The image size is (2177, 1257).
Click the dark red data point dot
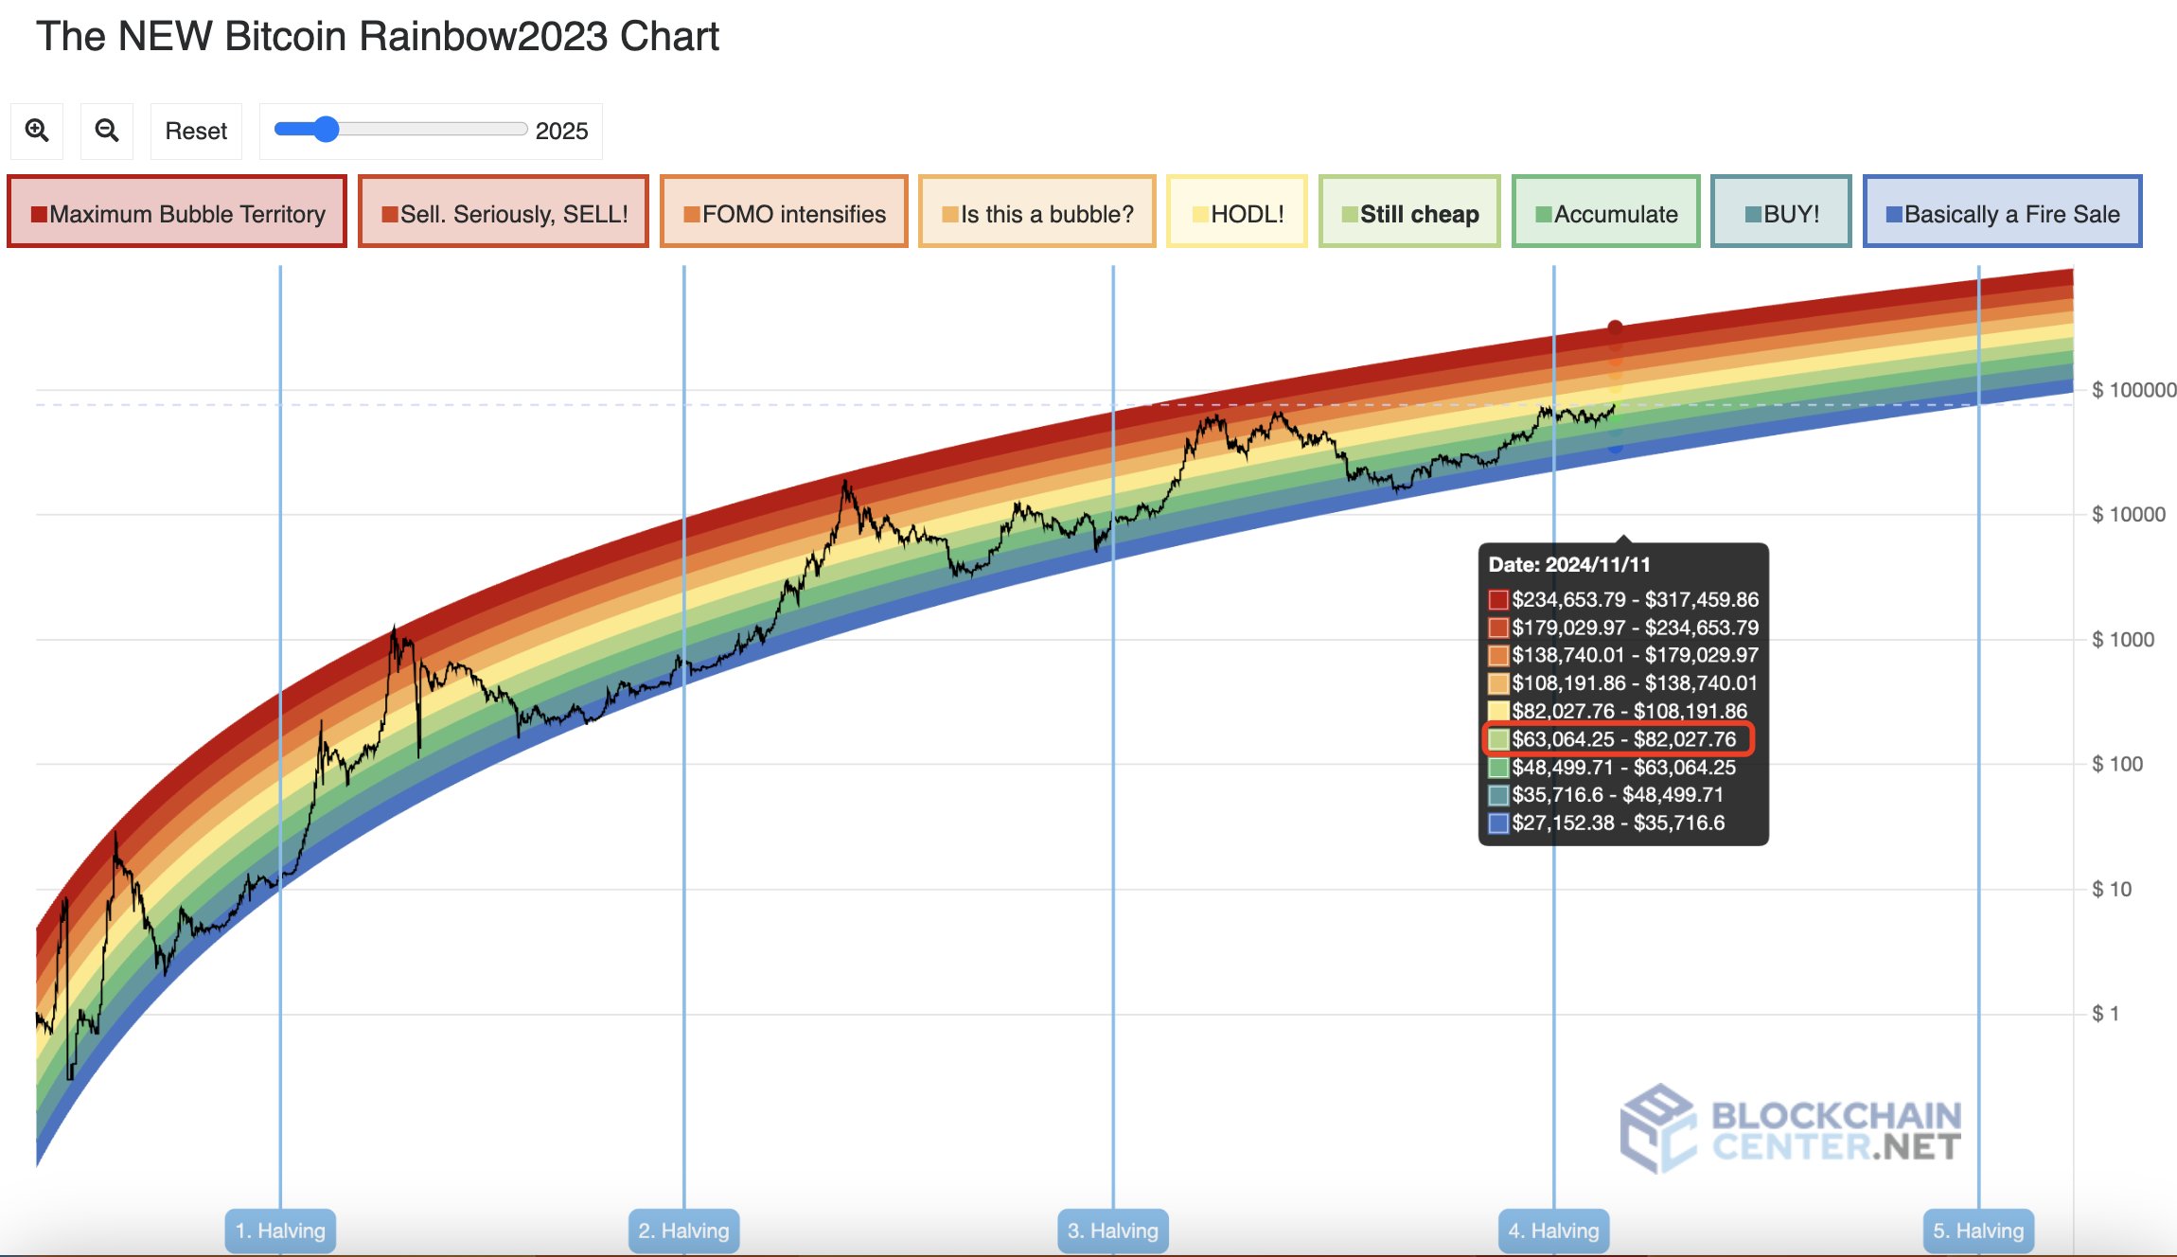(x=1615, y=328)
